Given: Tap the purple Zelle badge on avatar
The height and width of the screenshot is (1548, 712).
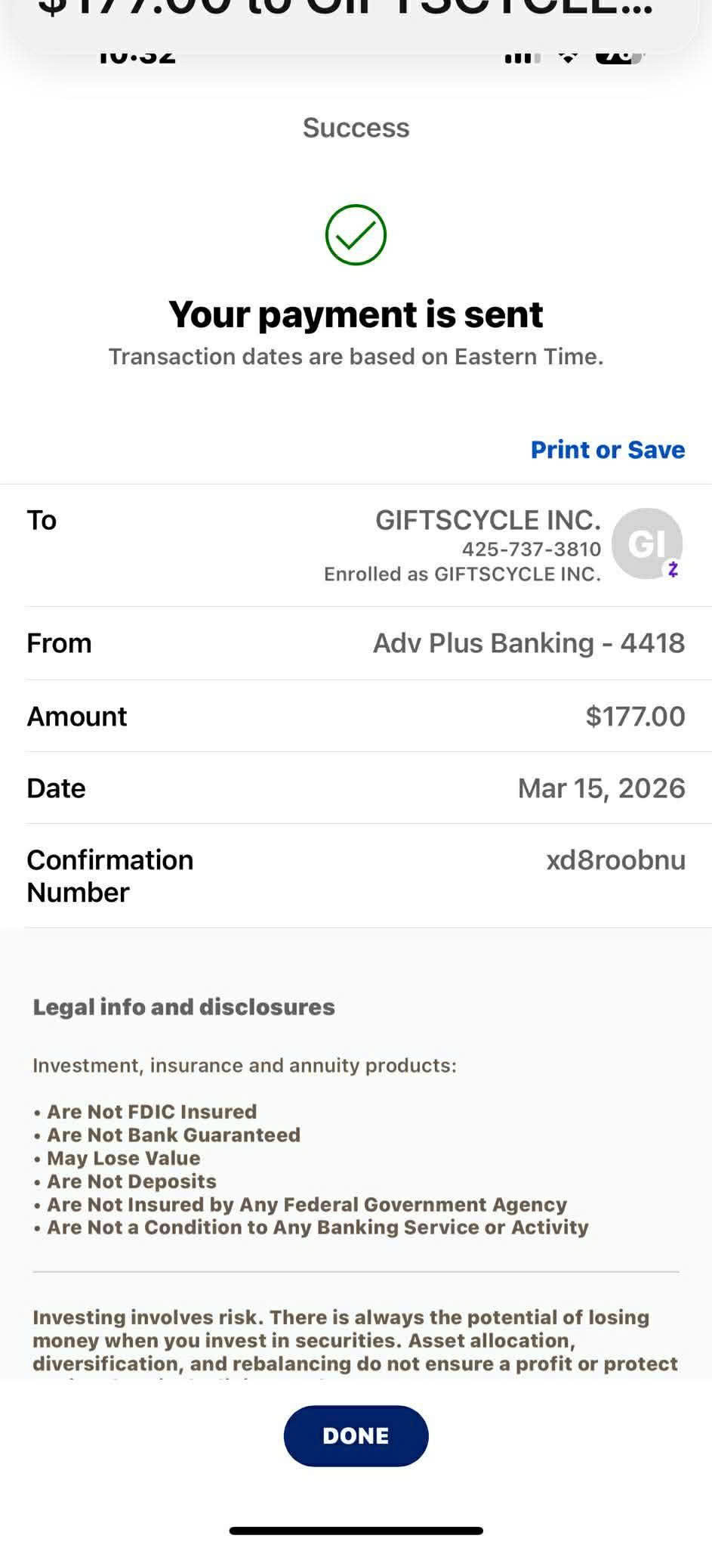Looking at the screenshot, I should [x=673, y=569].
